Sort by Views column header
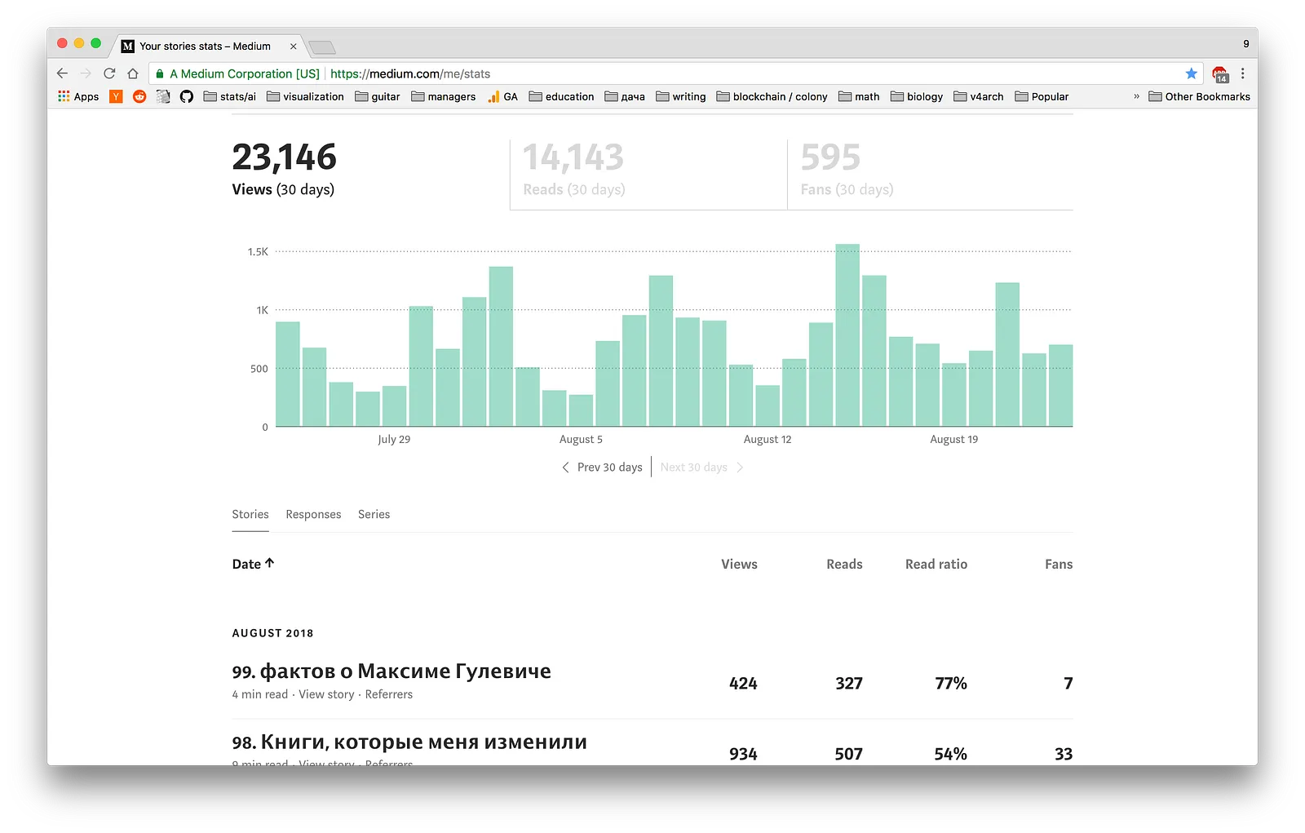The image size is (1305, 833). click(739, 564)
